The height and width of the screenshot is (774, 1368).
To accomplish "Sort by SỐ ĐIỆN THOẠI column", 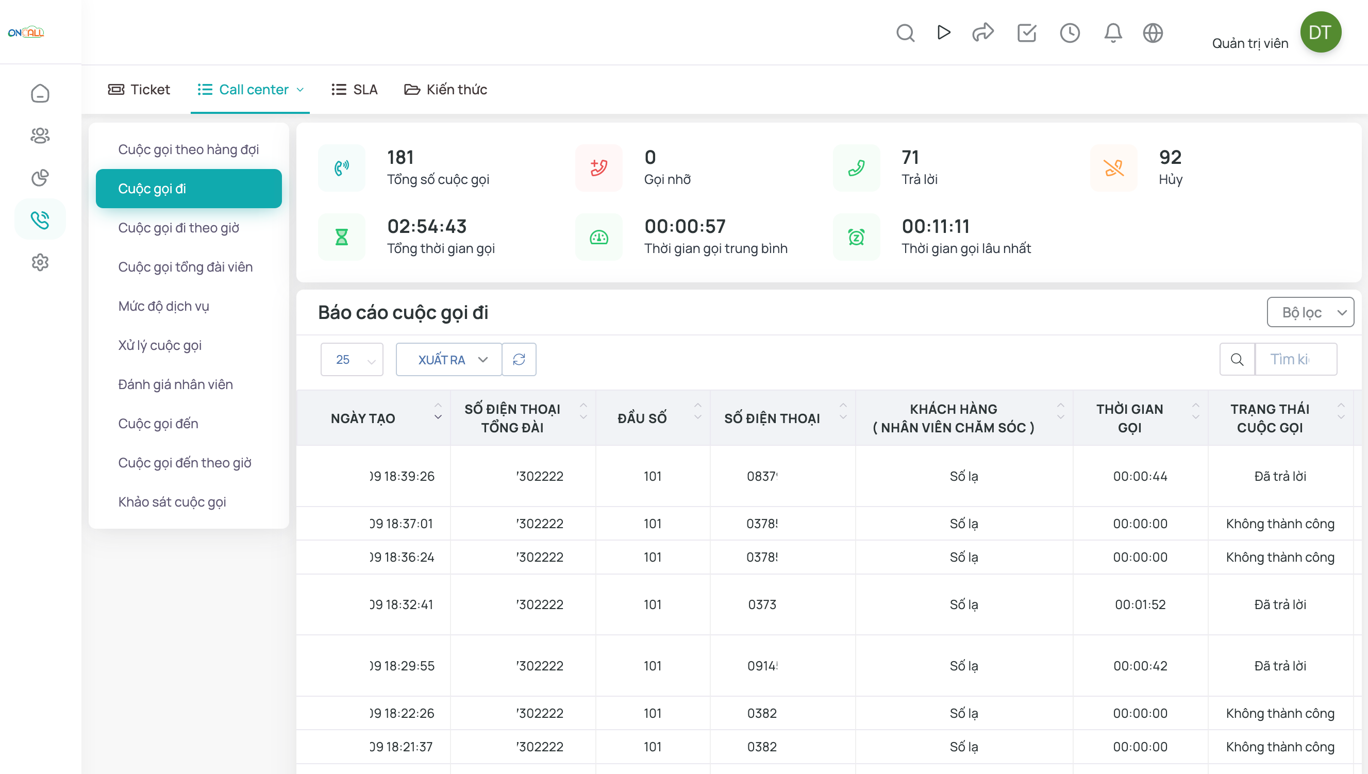I will point(782,418).
